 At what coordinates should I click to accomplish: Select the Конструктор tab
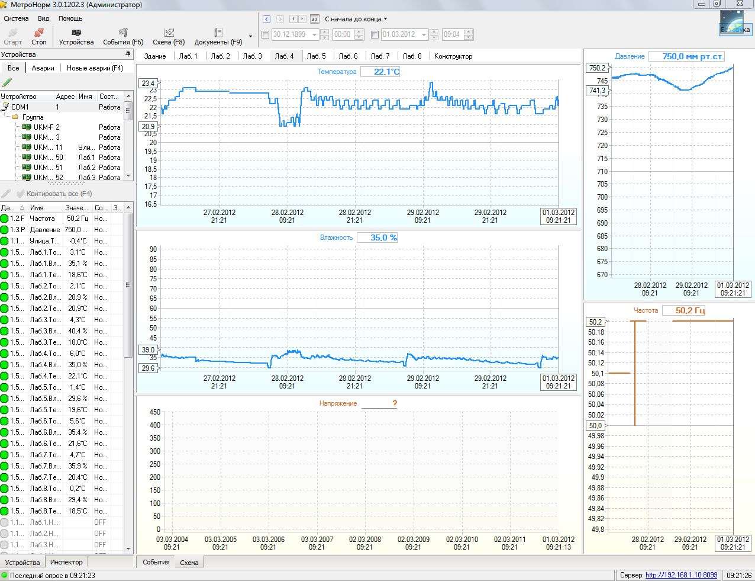[453, 56]
